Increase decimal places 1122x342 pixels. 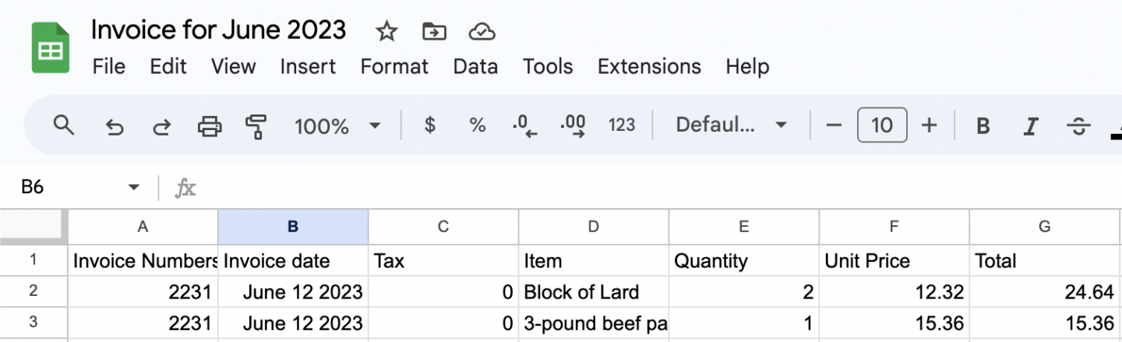coord(573,125)
